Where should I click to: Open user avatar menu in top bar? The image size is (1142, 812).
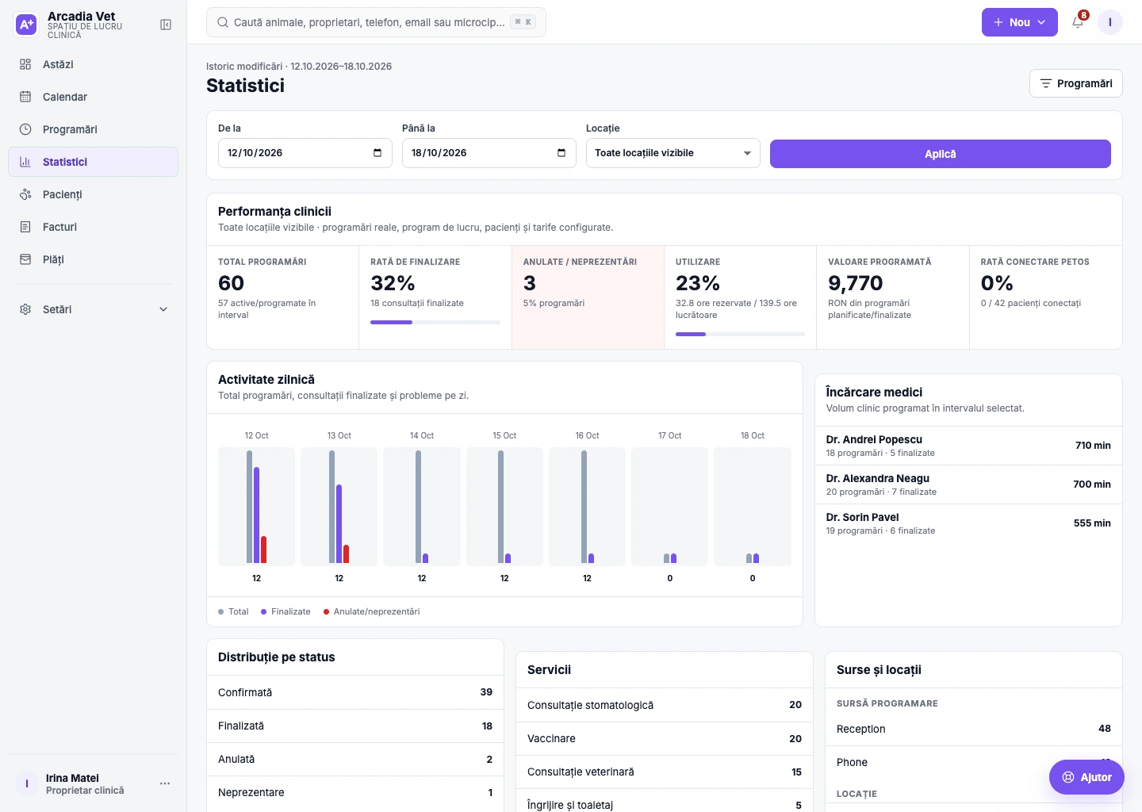(1110, 22)
